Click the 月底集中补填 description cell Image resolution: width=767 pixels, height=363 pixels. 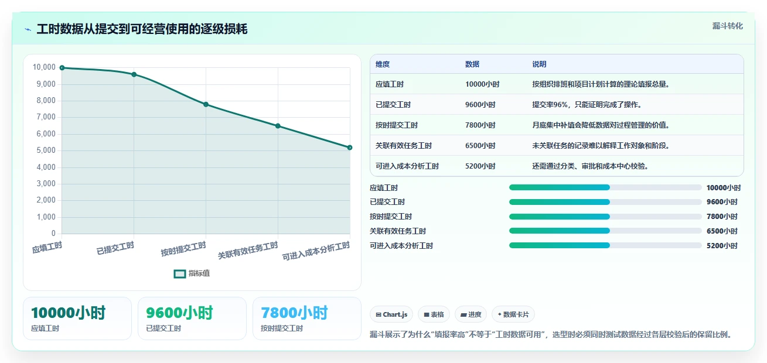(601, 125)
